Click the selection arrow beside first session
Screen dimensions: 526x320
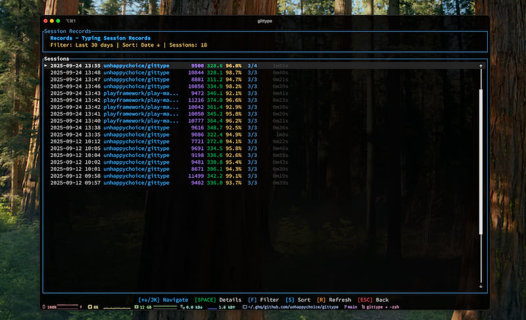pos(46,66)
